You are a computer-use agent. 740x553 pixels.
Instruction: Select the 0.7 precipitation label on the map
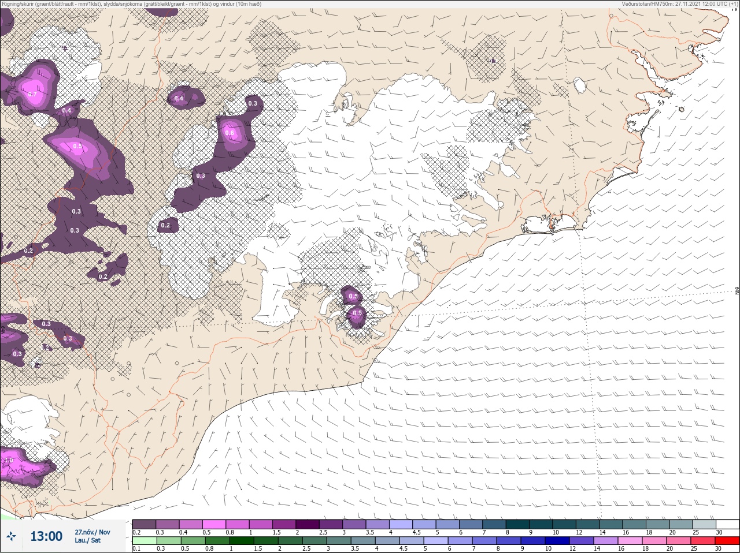(x=32, y=94)
